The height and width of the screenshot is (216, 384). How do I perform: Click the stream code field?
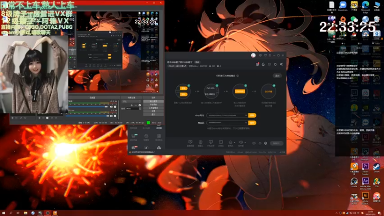(227, 123)
